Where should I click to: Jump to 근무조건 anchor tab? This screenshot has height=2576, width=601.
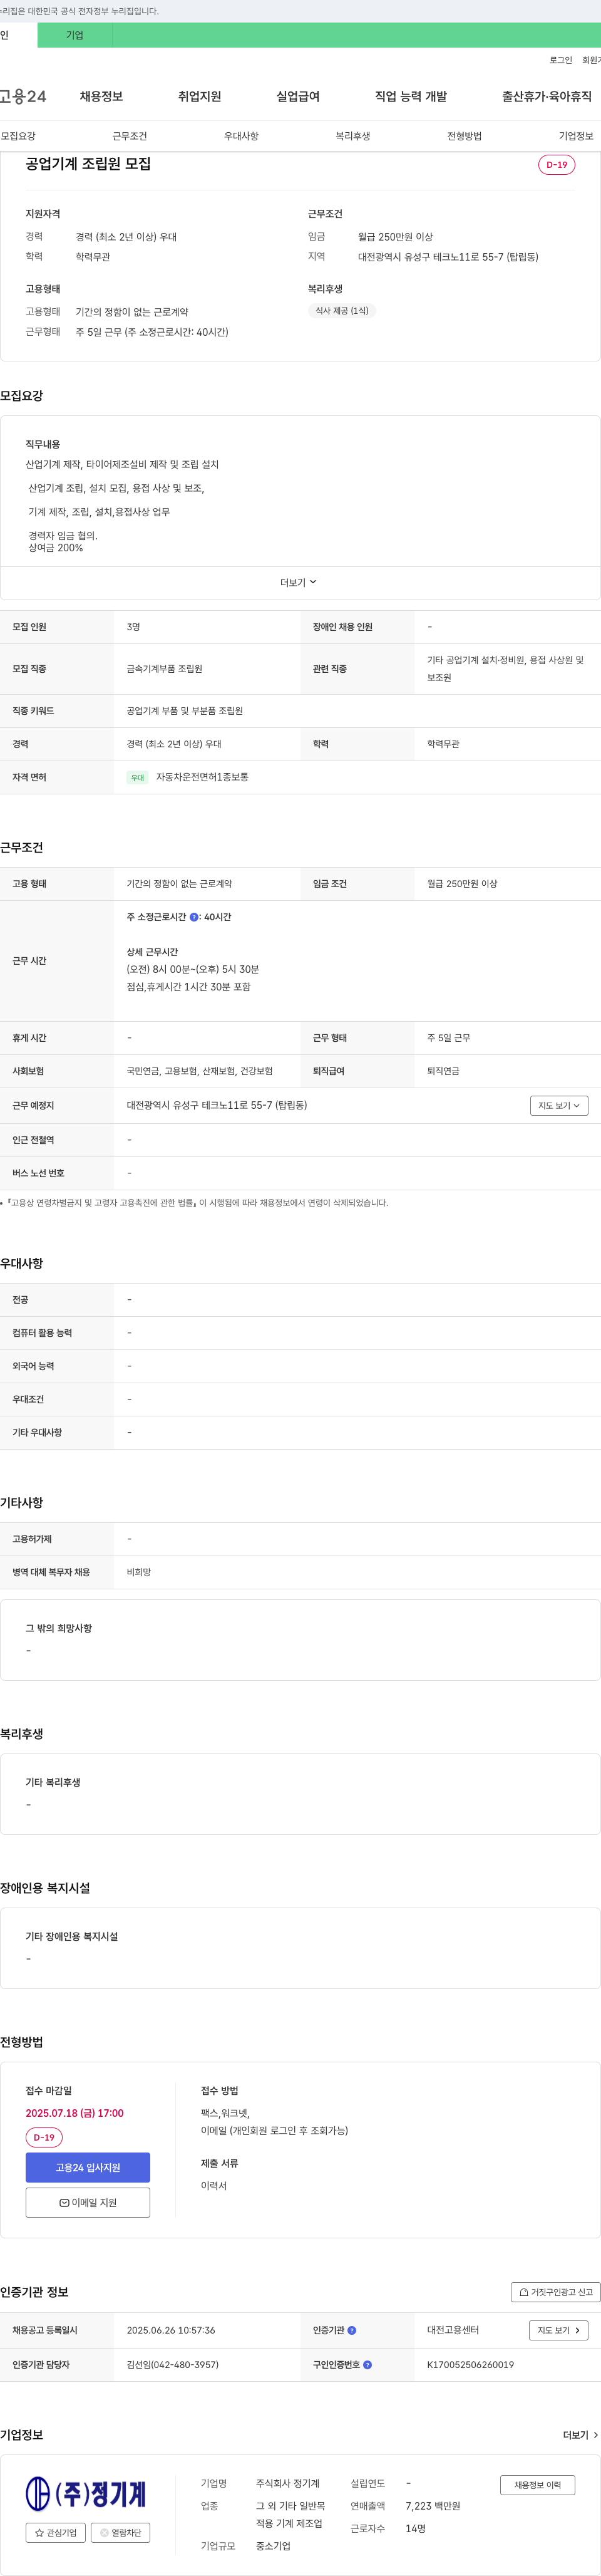(x=129, y=136)
